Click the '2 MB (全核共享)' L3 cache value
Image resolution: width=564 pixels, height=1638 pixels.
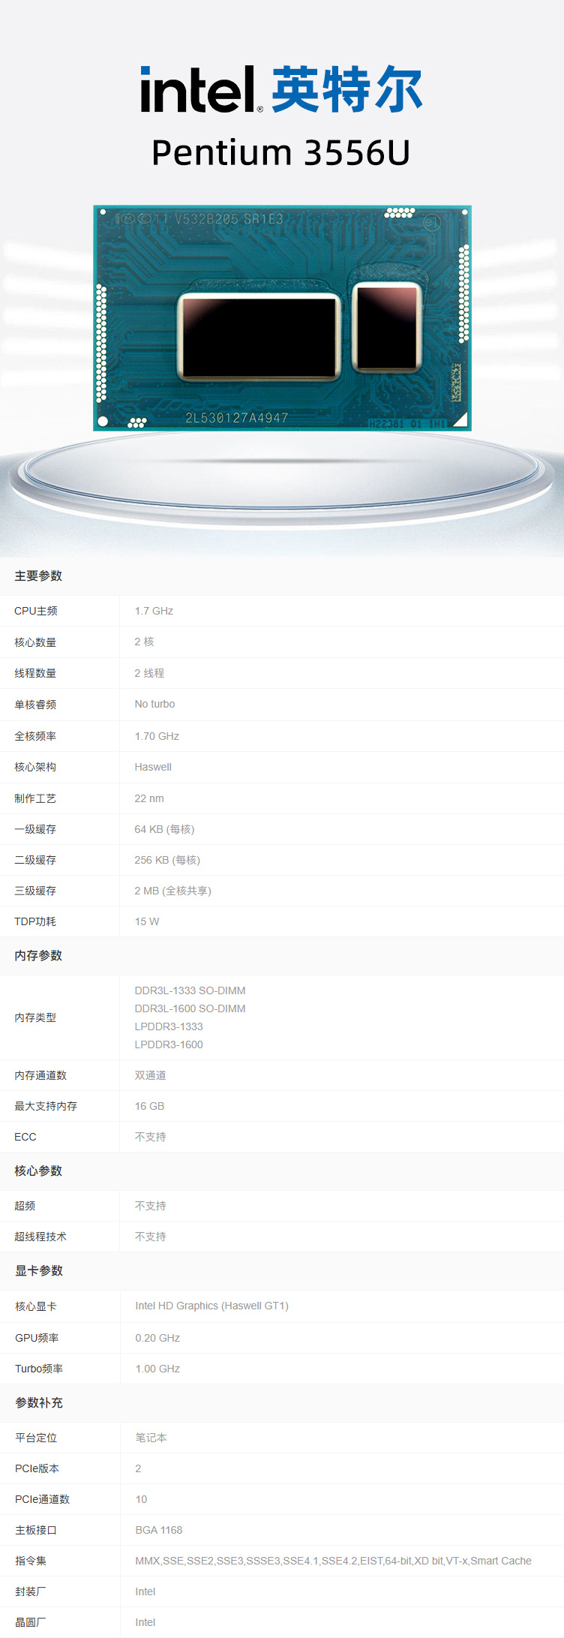[x=172, y=891]
